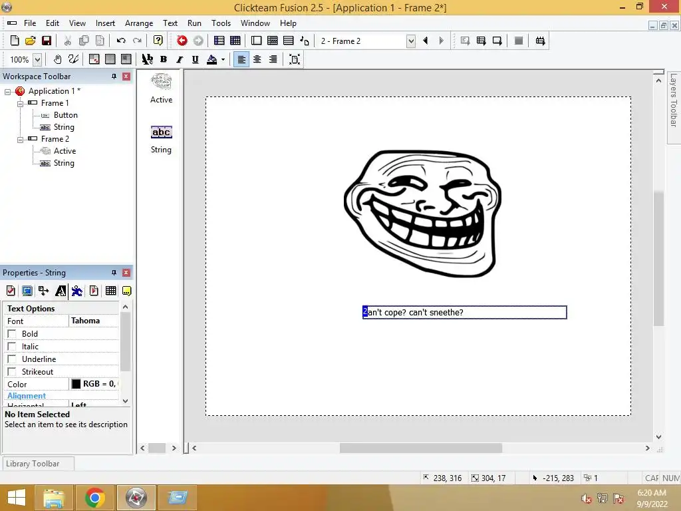Click the Bold B toolbar icon
Image resolution: width=681 pixels, height=511 pixels.
164,59
